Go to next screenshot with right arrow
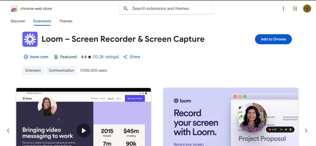The height and width of the screenshot is (146, 316). [306, 130]
